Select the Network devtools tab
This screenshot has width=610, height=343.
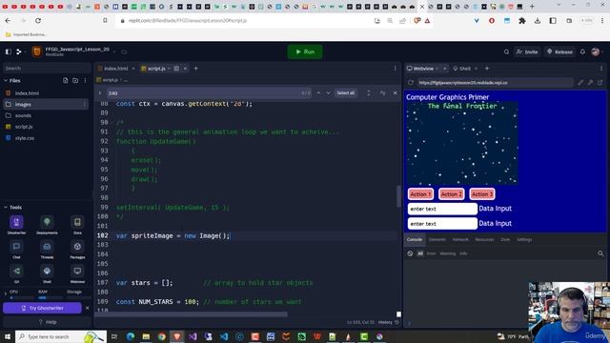tap(460, 239)
